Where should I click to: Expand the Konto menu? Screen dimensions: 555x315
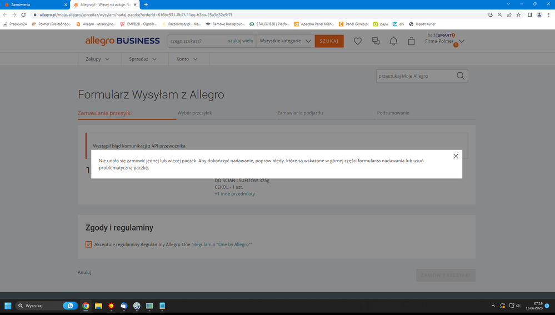[187, 59]
